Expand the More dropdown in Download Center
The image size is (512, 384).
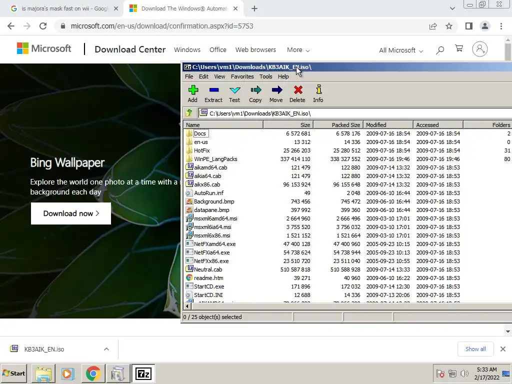coord(298,50)
